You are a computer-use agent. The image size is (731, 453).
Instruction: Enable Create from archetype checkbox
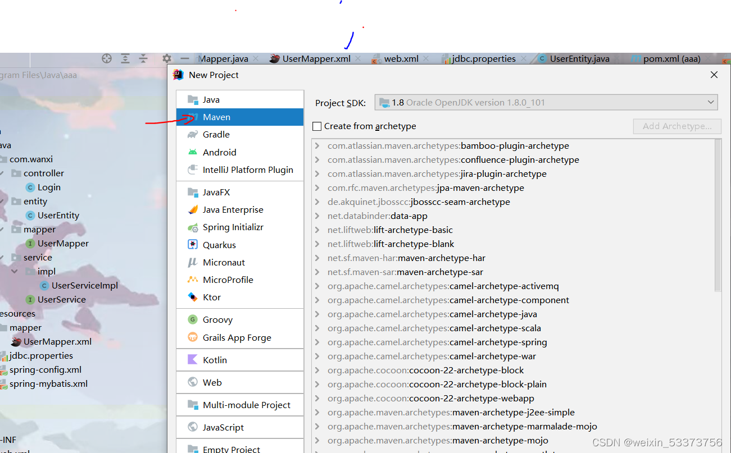(x=317, y=126)
